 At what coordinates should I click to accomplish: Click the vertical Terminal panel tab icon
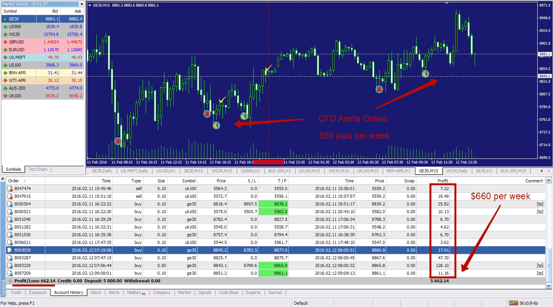click(3, 287)
